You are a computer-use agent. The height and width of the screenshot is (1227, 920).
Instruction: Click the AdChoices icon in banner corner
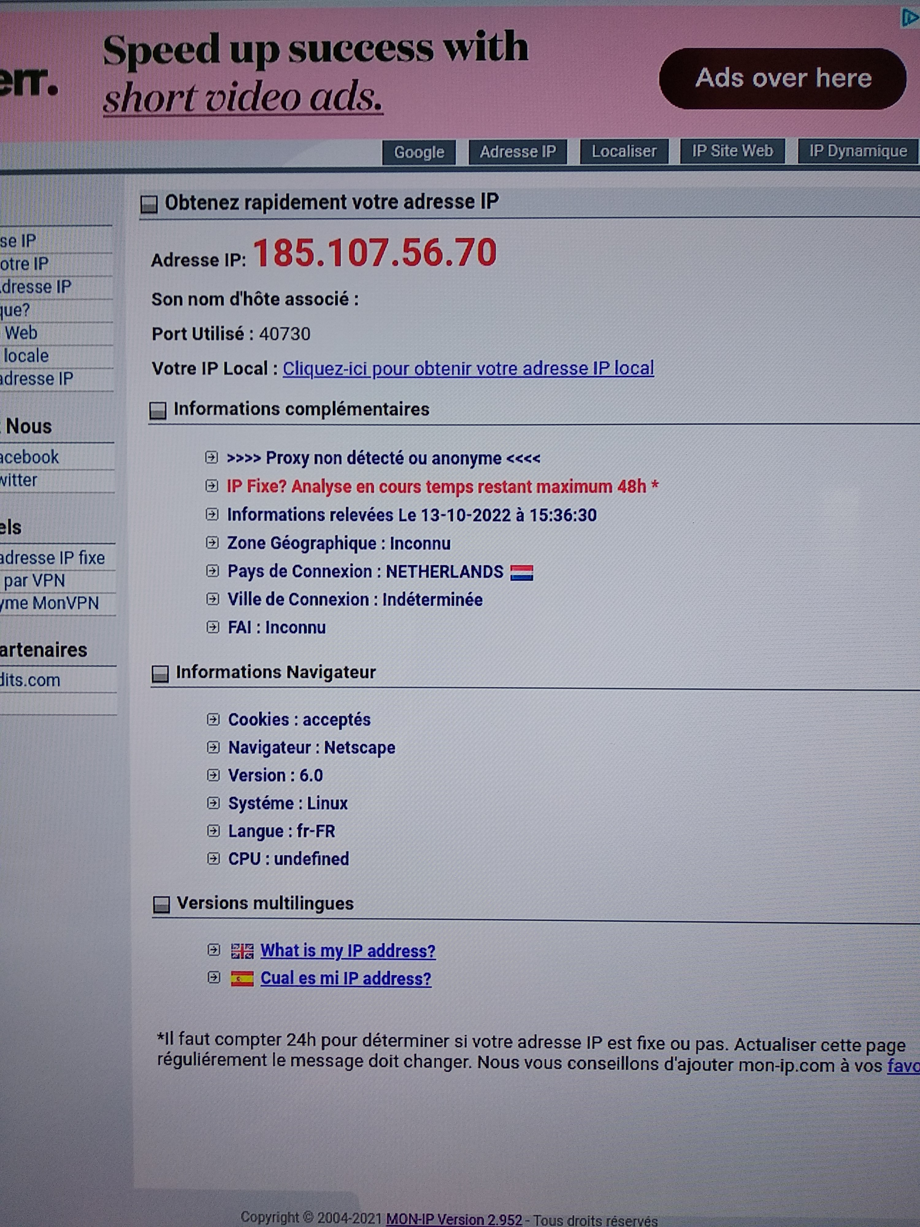click(909, 18)
